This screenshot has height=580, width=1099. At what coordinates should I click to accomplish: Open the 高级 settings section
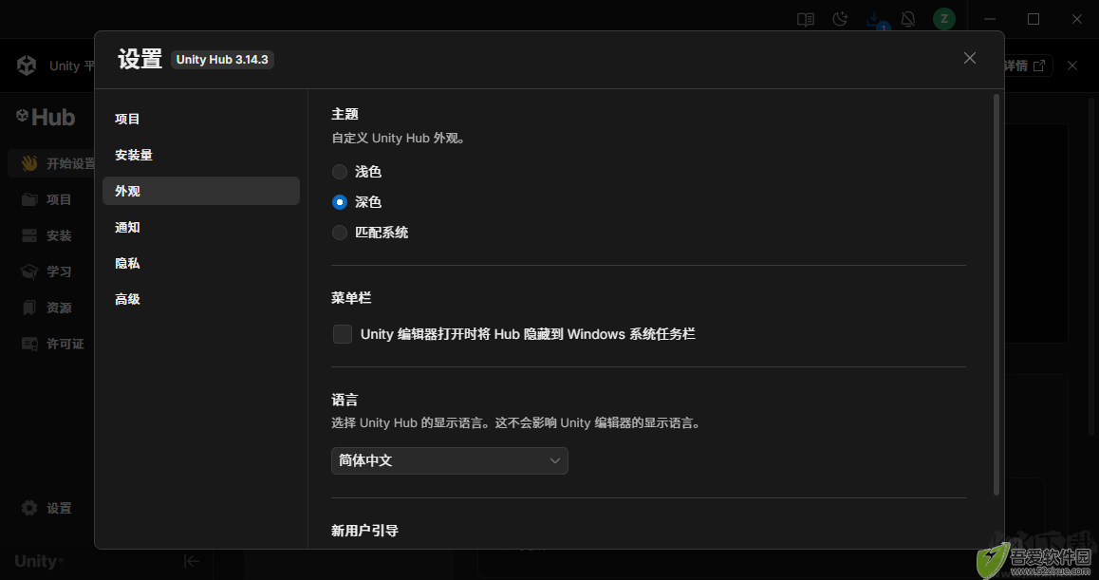[200, 299]
